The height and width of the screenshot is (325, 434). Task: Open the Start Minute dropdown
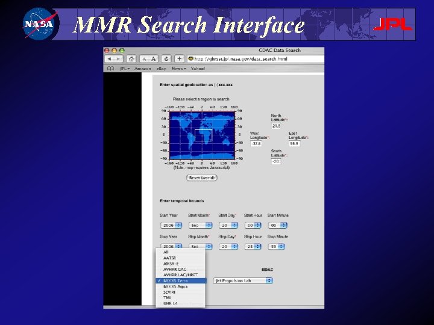(x=278, y=225)
